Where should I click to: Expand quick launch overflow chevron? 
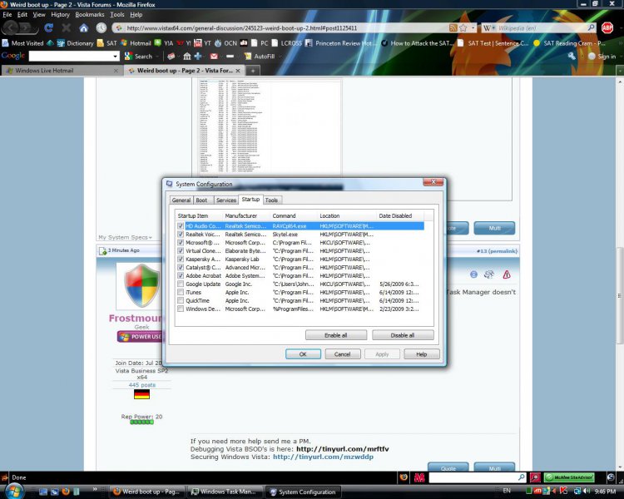tap(95, 489)
